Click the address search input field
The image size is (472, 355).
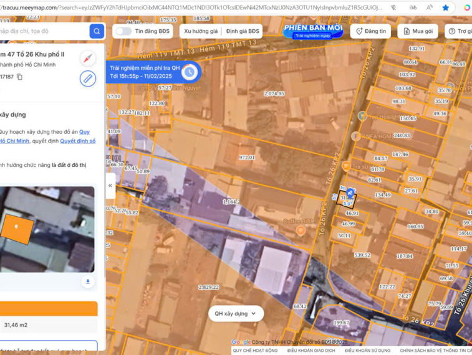[44, 31]
